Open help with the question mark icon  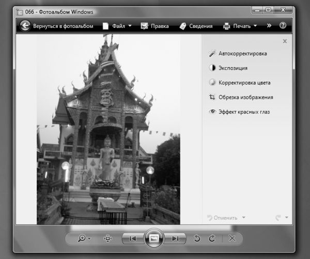click(283, 25)
